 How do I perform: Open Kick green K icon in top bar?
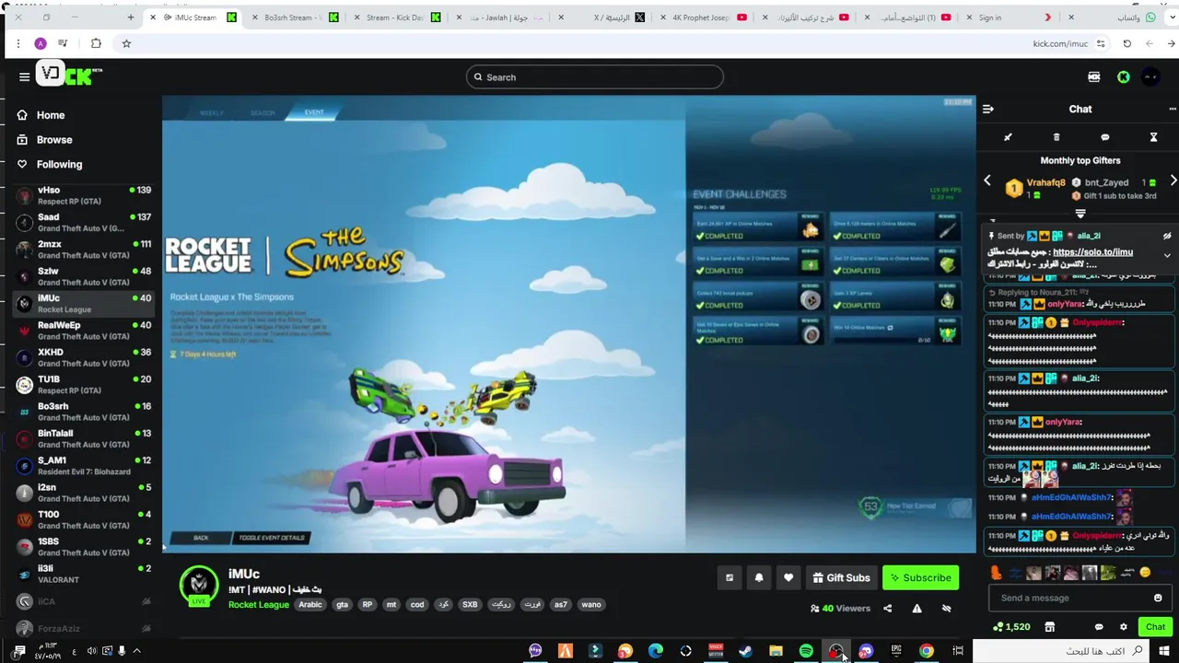point(1124,77)
